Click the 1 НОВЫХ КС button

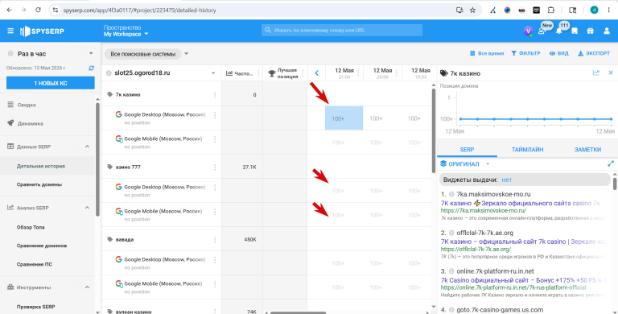pos(51,83)
